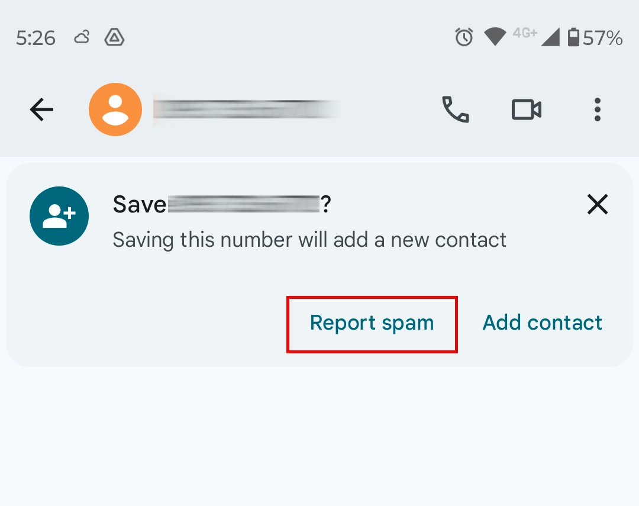Tap the orange contact avatar

coord(115,109)
